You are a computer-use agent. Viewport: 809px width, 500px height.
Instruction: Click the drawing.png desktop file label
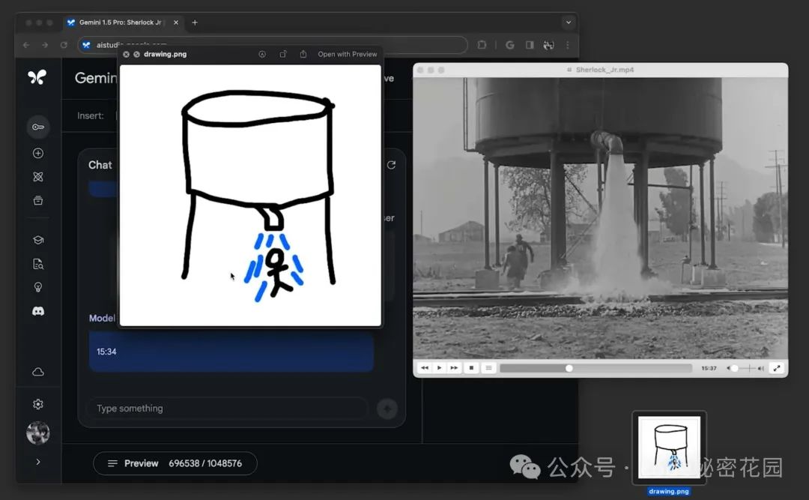click(x=669, y=491)
